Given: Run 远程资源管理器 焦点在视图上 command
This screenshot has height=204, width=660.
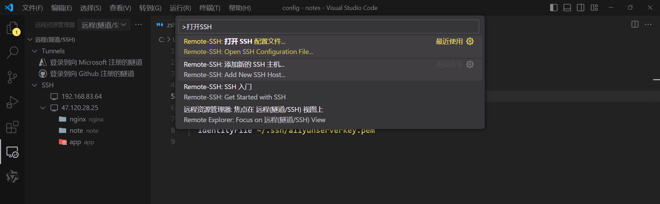Looking at the screenshot, I should point(330,115).
